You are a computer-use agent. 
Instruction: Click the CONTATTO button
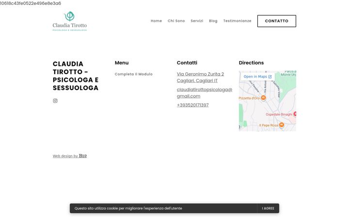coord(277,21)
